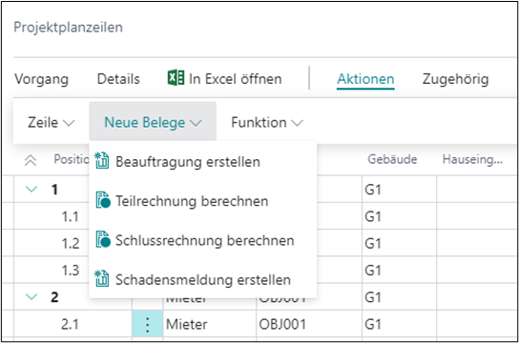The width and height of the screenshot is (519, 343).
Task: Click the Positio column header
Action: [72, 159]
